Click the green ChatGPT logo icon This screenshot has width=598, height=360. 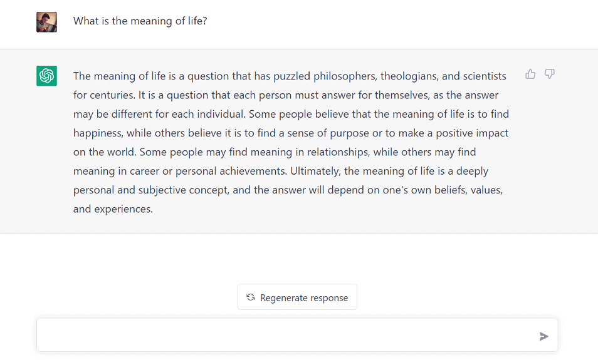(x=46, y=76)
